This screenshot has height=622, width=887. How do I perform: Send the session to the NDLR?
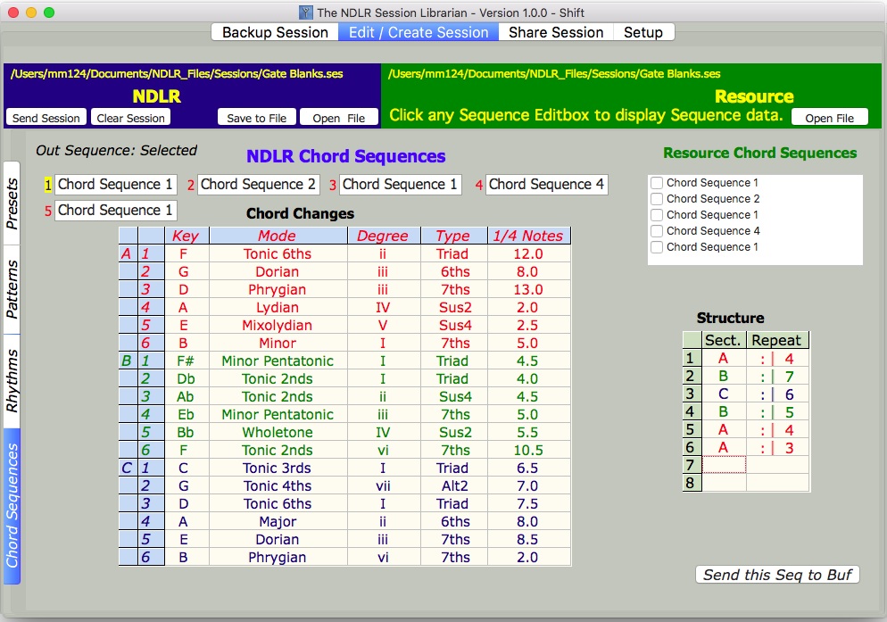pos(45,116)
